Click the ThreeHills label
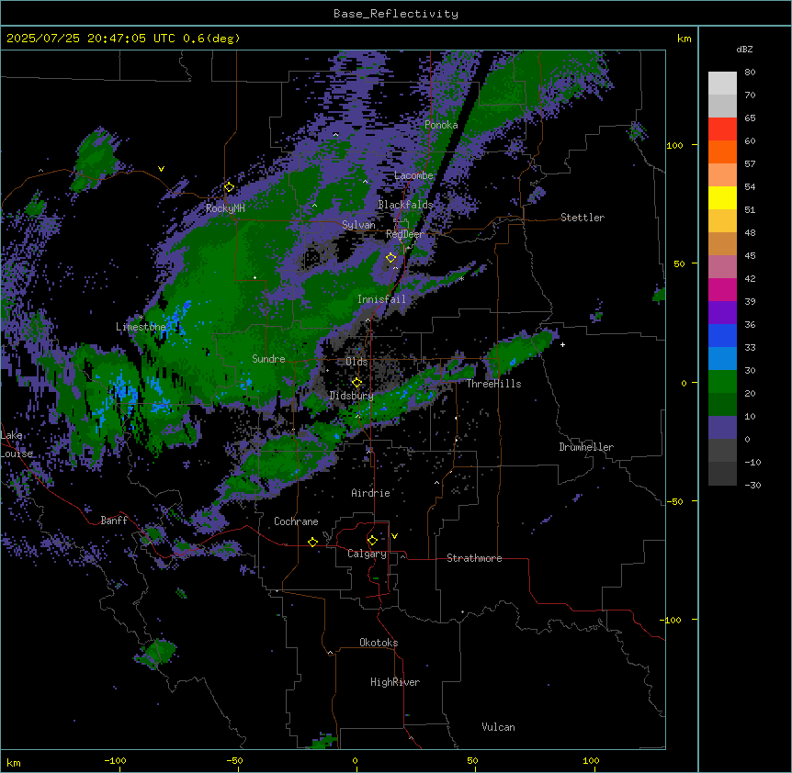Viewport: 792px width, 773px height. pos(493,384)
